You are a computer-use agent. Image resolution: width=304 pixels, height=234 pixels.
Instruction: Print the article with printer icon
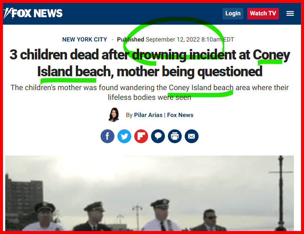click(x=175, y=136)
